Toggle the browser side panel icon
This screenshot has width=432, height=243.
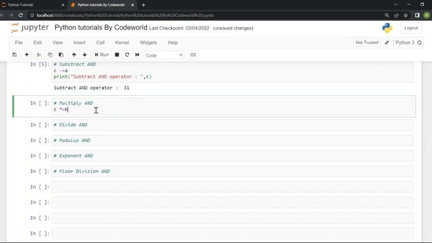point(417,16)
